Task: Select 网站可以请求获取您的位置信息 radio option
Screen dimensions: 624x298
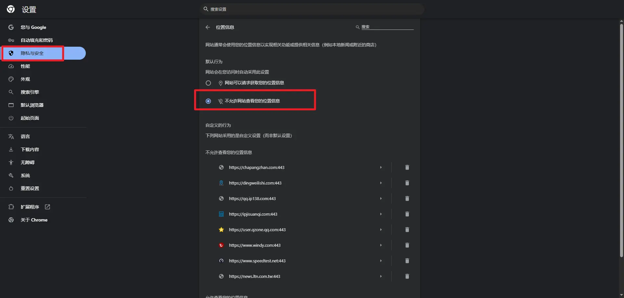Action: coord(208,83)
